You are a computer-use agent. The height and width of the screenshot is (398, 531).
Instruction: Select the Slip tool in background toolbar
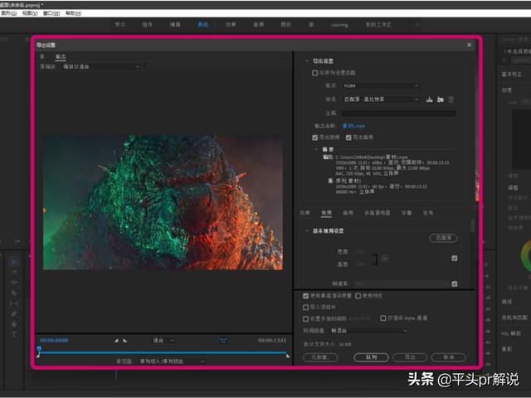[x=14, y=303]
